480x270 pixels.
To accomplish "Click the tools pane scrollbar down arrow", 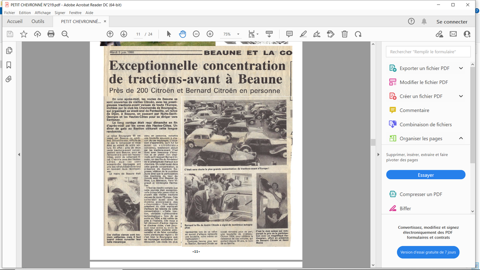I will tap(472, 211).
